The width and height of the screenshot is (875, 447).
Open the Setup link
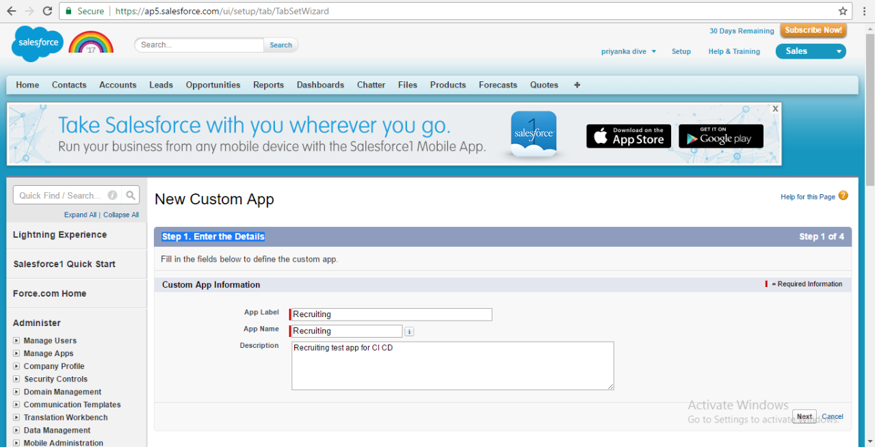click(681, 51)
